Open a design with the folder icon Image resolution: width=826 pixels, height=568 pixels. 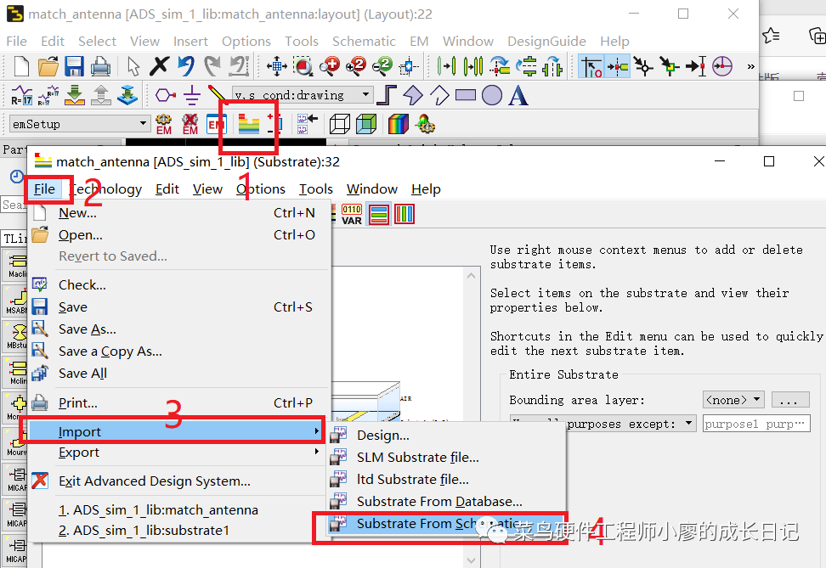coord(48,66)
